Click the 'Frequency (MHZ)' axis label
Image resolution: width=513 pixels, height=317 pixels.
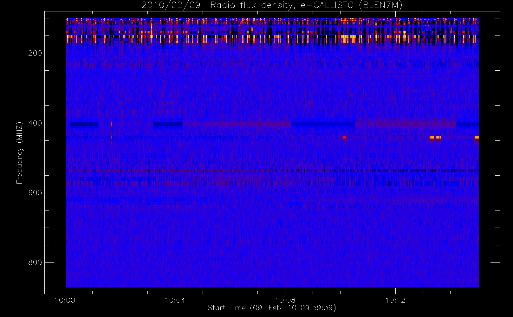point(20,153)
